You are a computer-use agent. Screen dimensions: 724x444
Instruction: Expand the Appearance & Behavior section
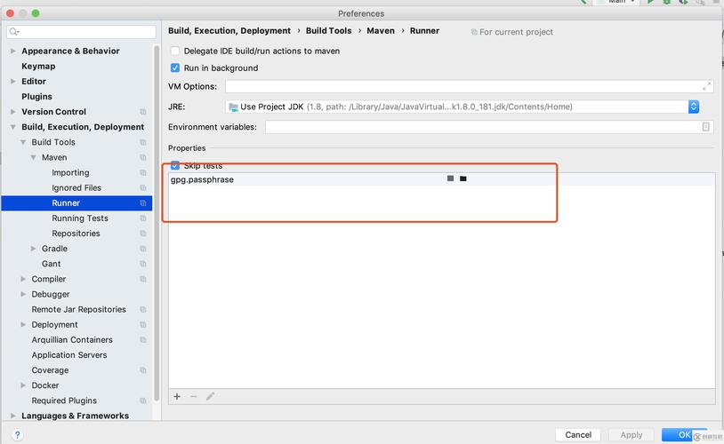pyautogui.click(x=12, y=52)
